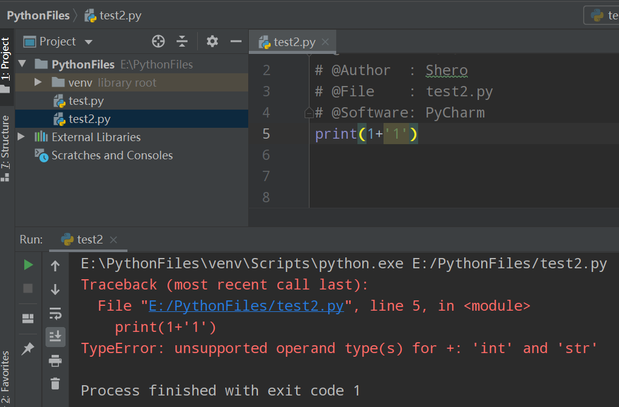Click the Collapse All icon in Project panel
The width and height of the screenshot is (619, 407).
click(182, 41)
